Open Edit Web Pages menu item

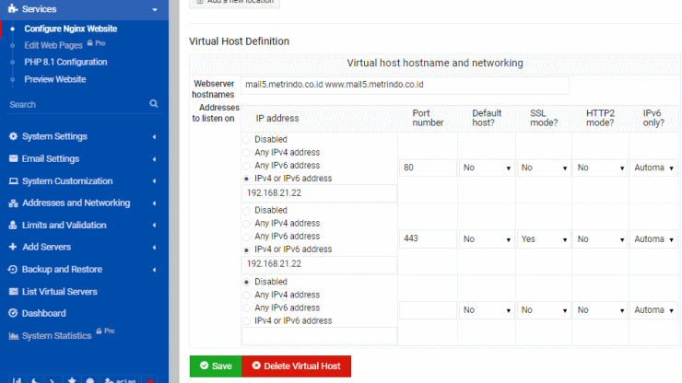pos(53,45)
